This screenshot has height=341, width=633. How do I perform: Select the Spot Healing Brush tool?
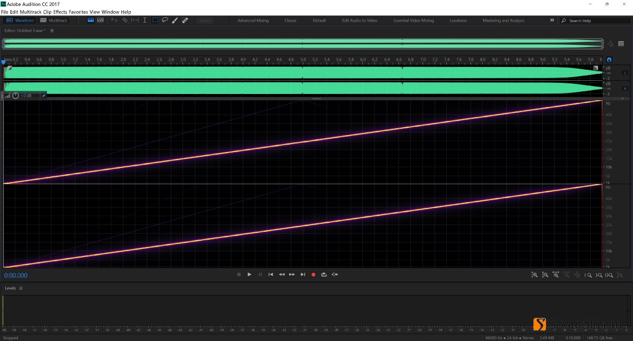185,21
